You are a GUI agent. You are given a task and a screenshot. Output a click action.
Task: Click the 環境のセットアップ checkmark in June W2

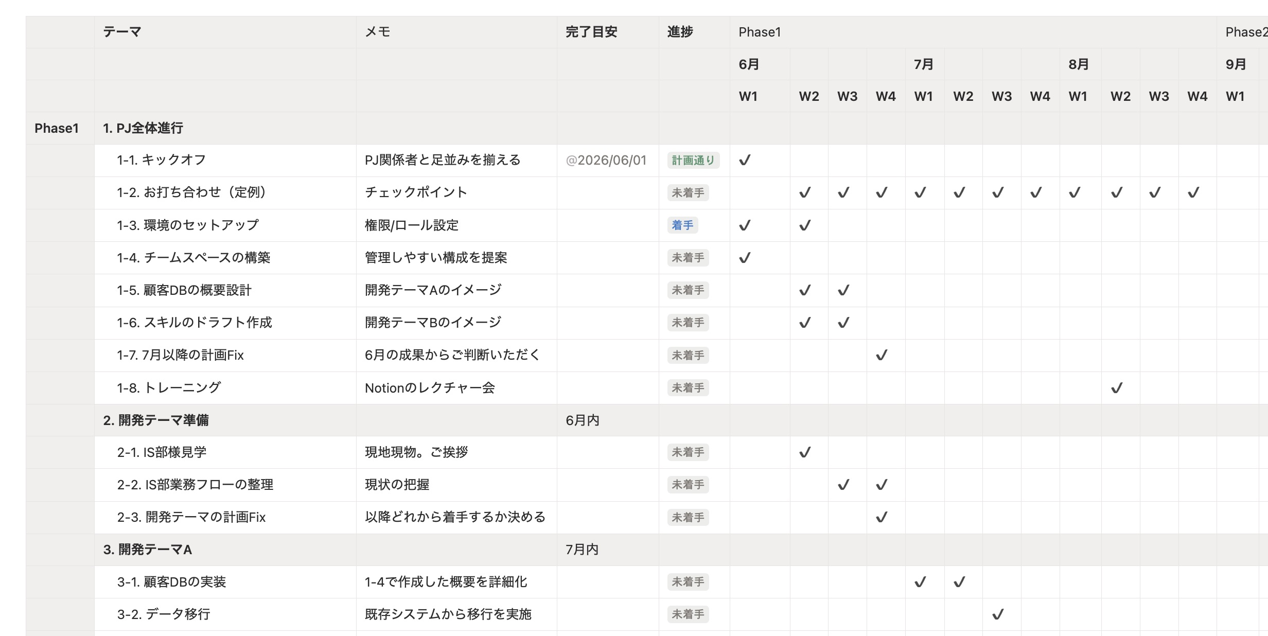(x=805, y=225)
